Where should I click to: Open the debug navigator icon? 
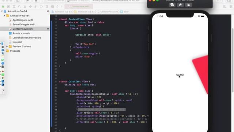click(36, 7)
